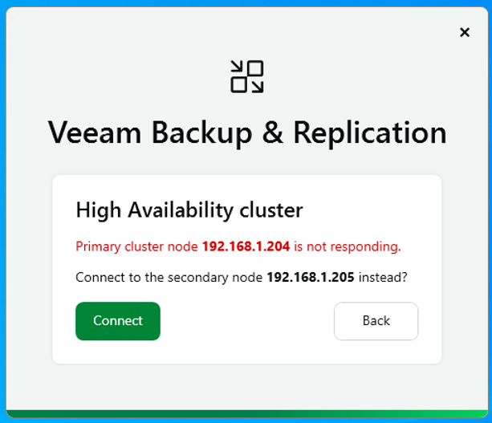492x423 pixels.
Task: Click the High Availability cluster heading
Action: coord(189,210)
